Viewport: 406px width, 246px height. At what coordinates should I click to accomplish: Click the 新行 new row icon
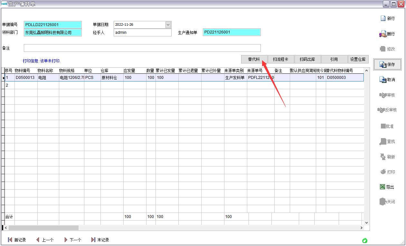pyautogui.click(x=383, y=18)
